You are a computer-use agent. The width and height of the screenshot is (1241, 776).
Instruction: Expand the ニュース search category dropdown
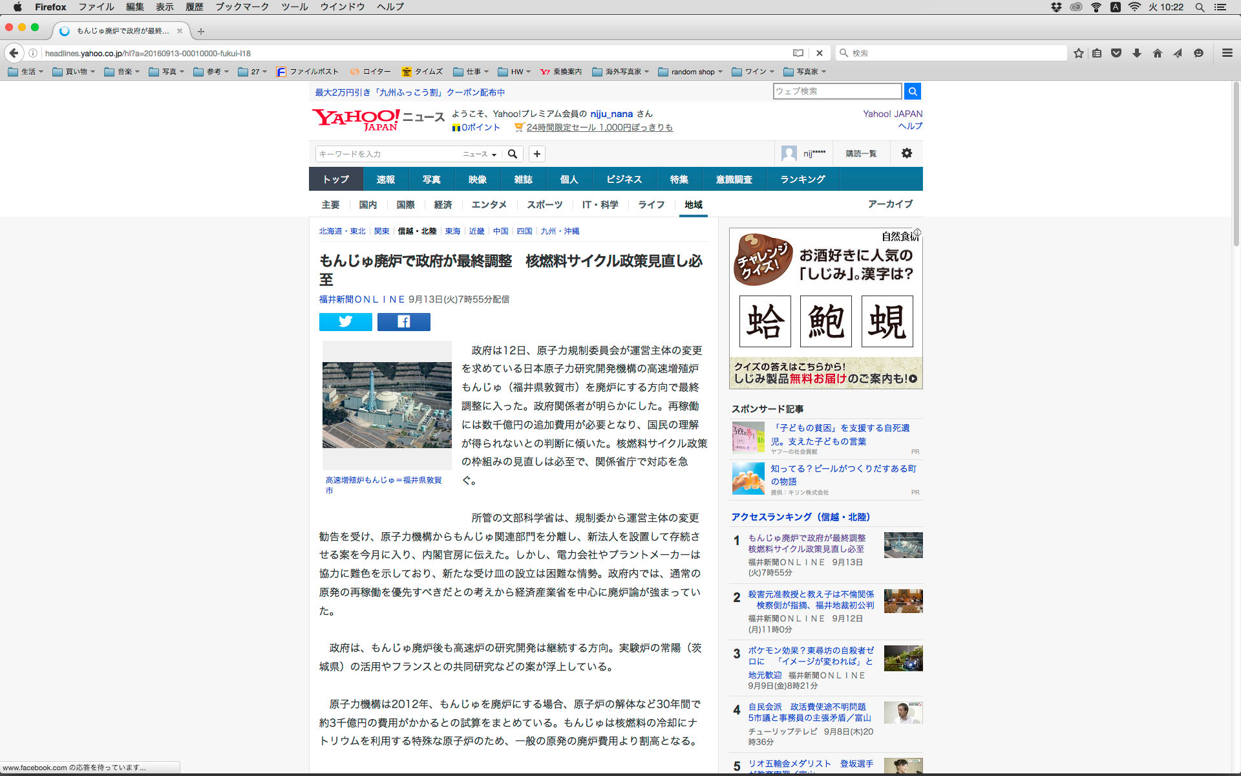pos(480,154)
